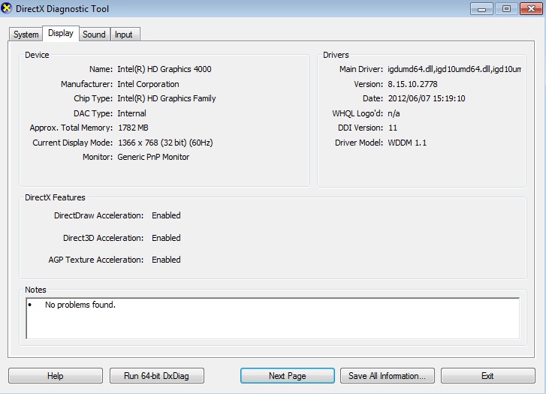Click the 'Current Display Mode:' label
The height and width of the screenshot is (394, 546).
(x=73, y=143)
